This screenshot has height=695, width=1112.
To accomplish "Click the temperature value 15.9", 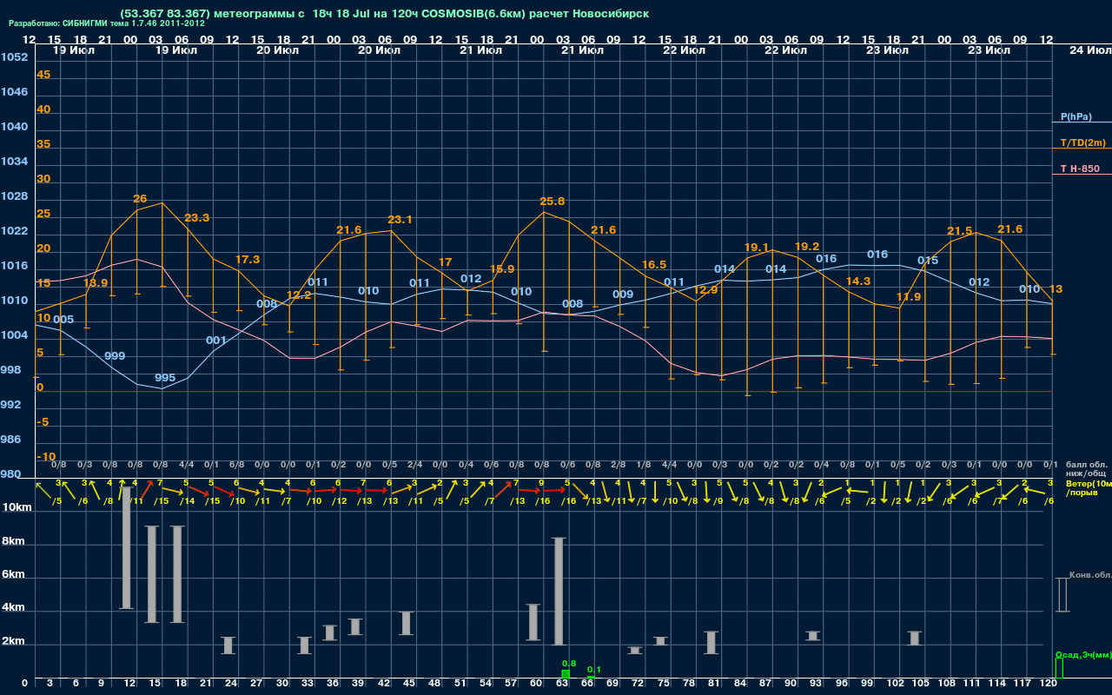I will pyautogui.click(x=502, y=268).
